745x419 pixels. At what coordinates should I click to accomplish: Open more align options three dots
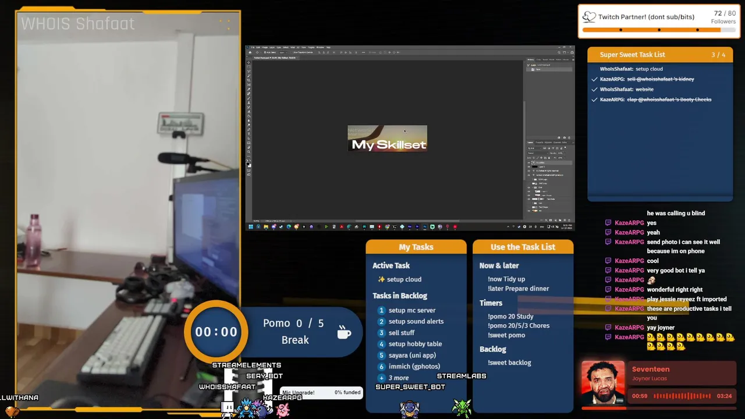[363, 52]
